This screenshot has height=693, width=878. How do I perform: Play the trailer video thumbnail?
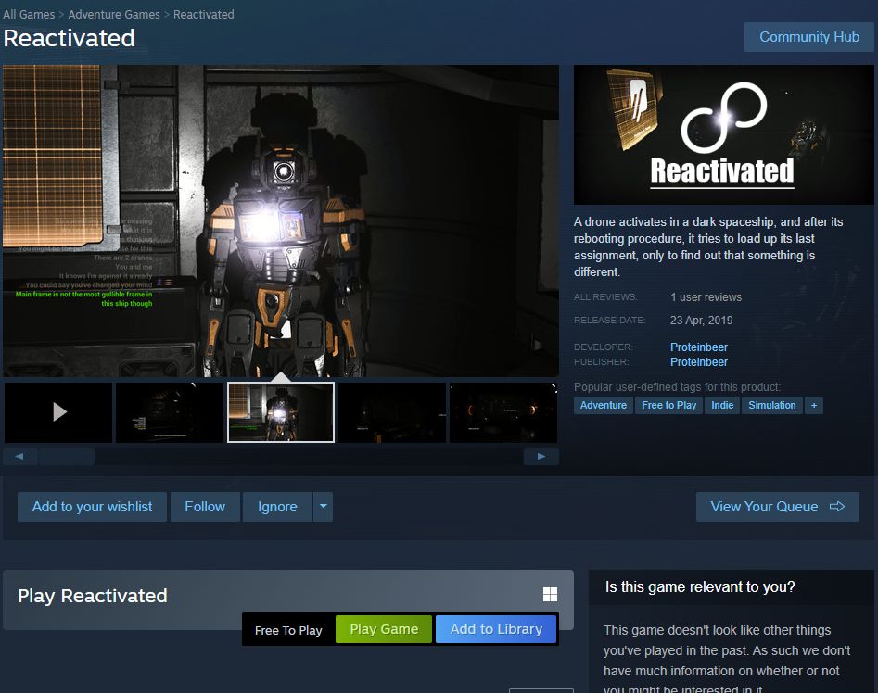[58, 411]
